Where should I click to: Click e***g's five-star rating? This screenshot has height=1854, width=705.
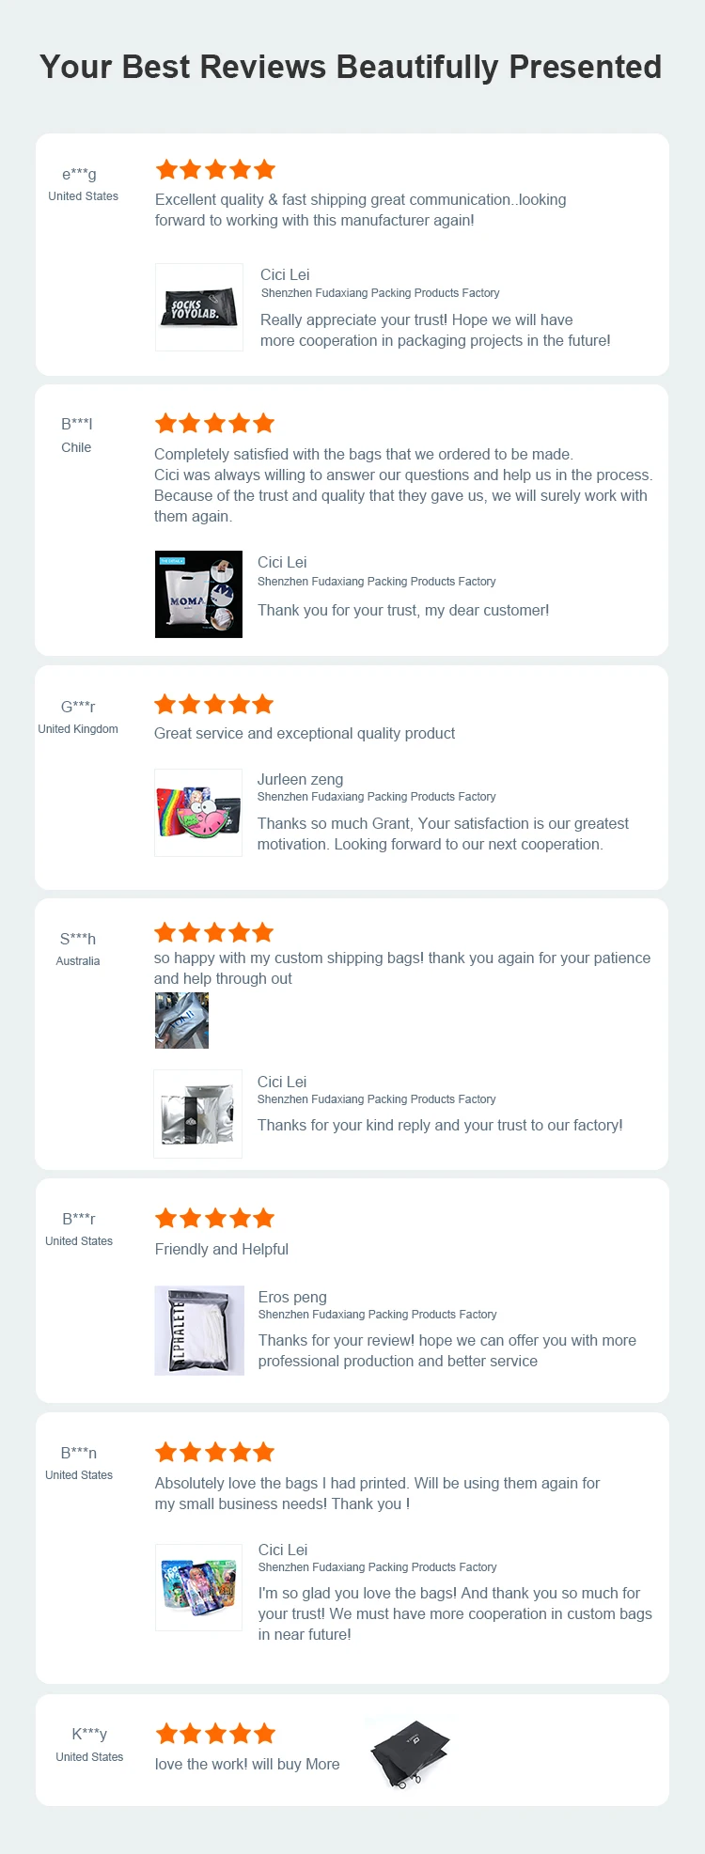[215, 169]
